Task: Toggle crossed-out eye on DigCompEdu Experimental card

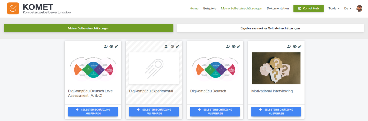Action: 172,46
